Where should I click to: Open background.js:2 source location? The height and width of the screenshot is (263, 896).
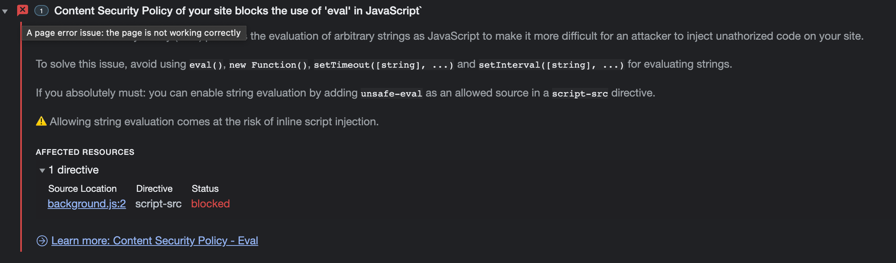pos(87,204)
